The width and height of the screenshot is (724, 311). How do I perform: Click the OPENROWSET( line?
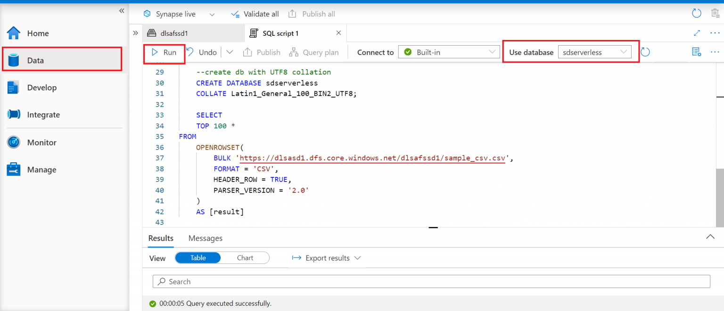pos(220,147)
